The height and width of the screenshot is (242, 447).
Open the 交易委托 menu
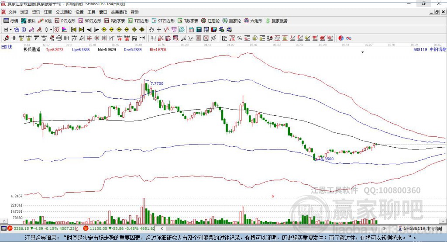point(119,12)
